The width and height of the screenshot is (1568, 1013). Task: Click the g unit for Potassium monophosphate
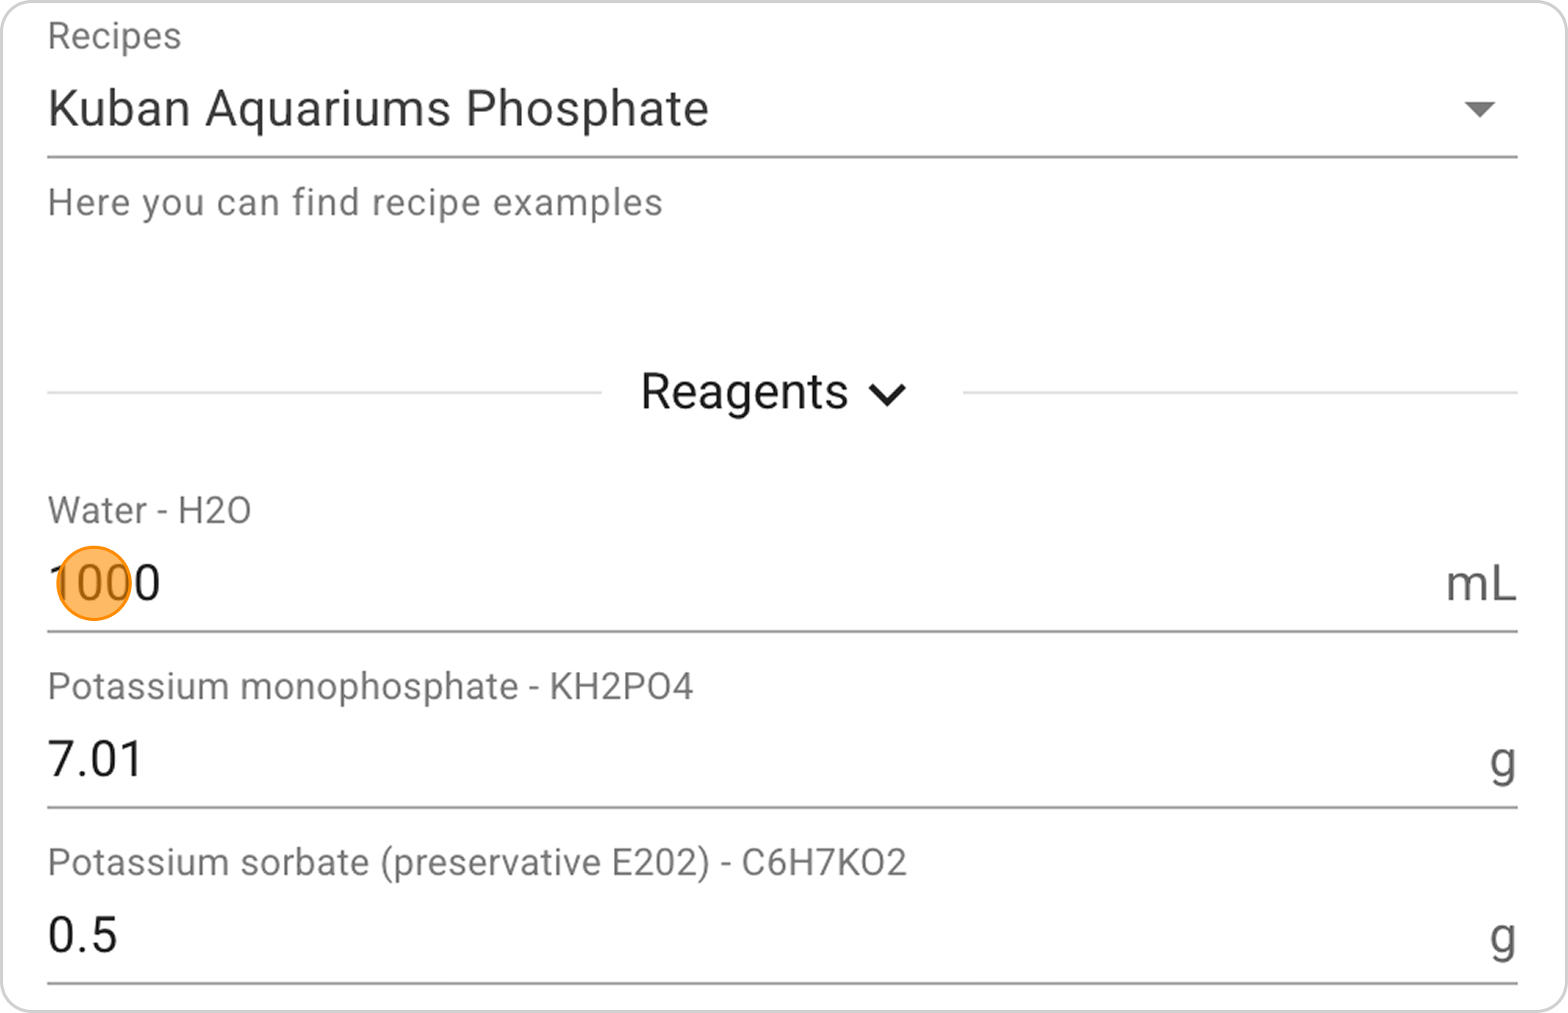1502,761
